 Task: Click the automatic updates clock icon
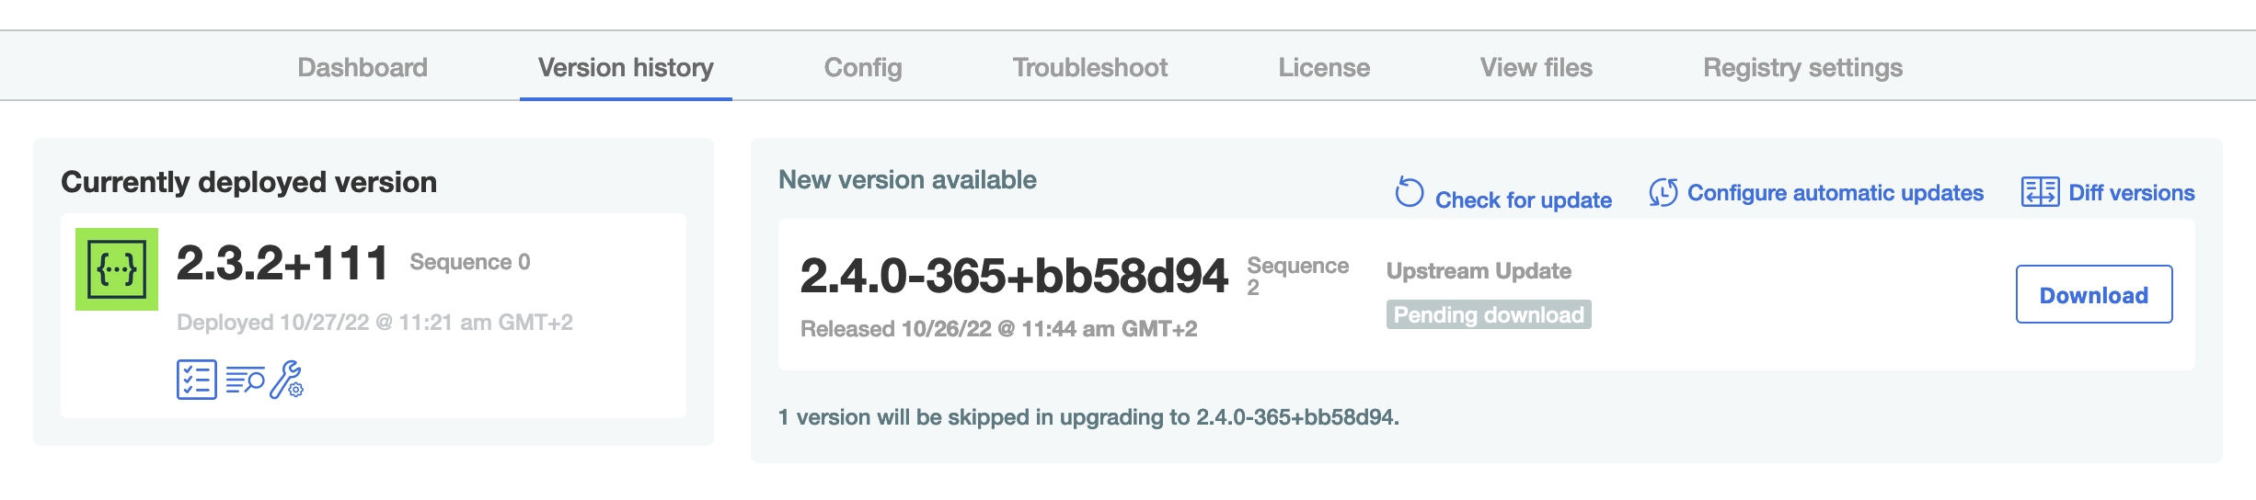coord(1663,193)
